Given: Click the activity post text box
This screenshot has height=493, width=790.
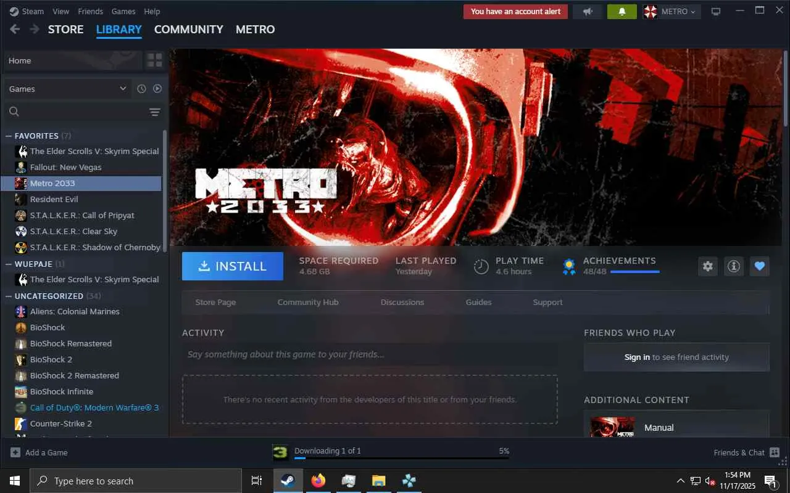Looking at the screenshot, I should point(370,354).
